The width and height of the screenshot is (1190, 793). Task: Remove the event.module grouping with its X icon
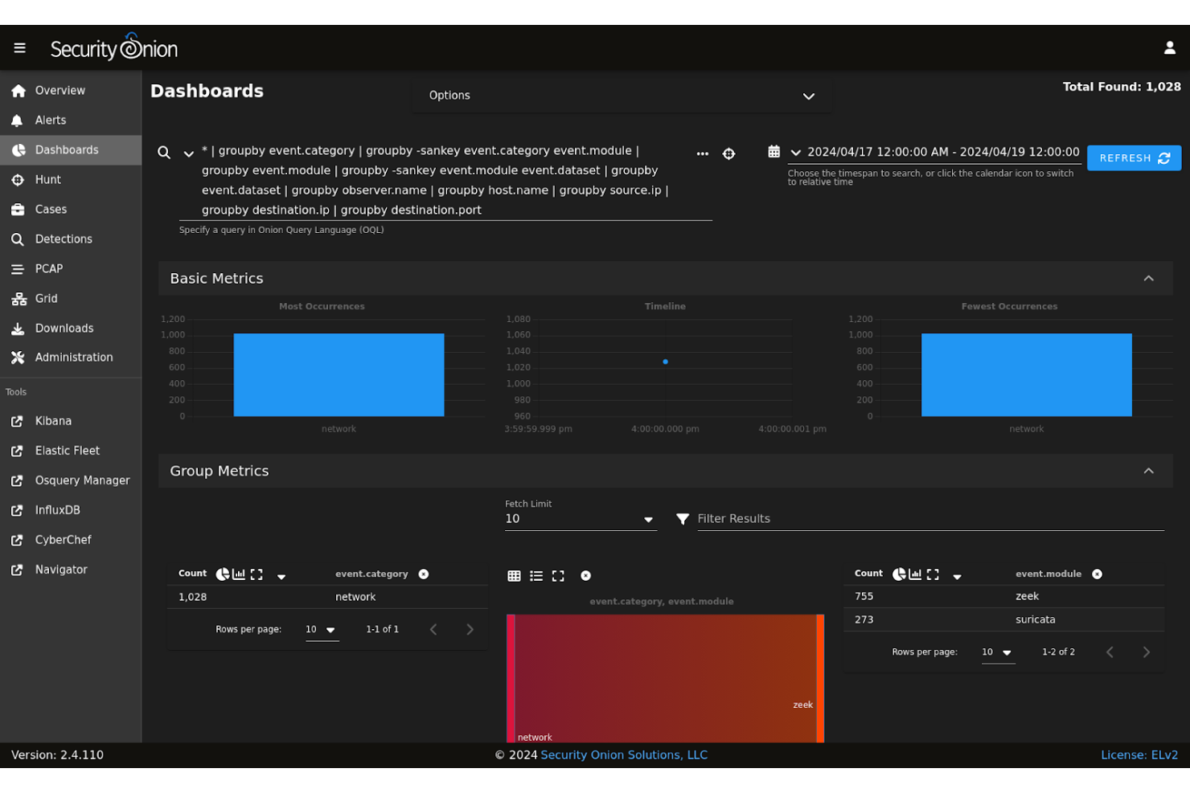pos(1098,574)
